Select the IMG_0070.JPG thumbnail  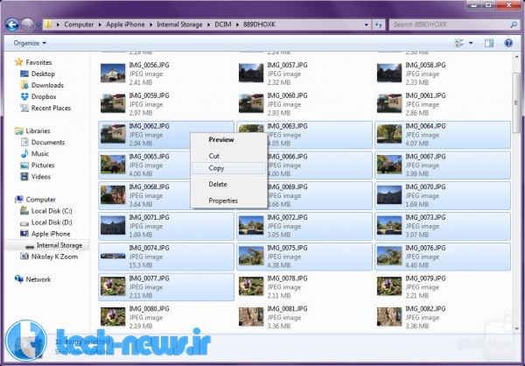(x=389, y=195)
